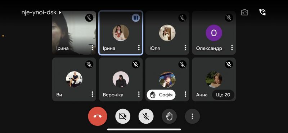Raise your hand using the hand icon
This screenshot has height=133, width=288.
(169, 116)
